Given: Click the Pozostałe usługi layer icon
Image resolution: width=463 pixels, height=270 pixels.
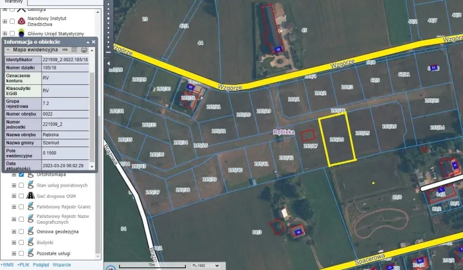Looking at the screenshot, I should (30, 253).
